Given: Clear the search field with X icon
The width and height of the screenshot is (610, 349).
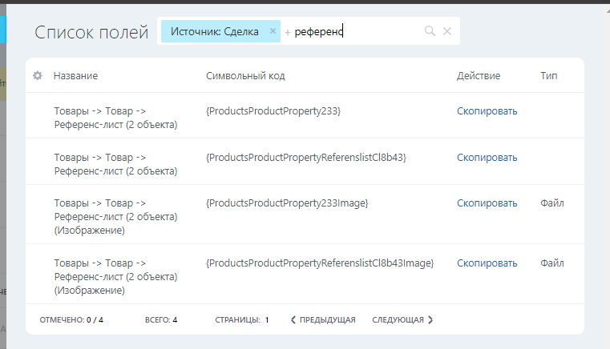Looking at the screenshot, I should (x=447, y=31).
